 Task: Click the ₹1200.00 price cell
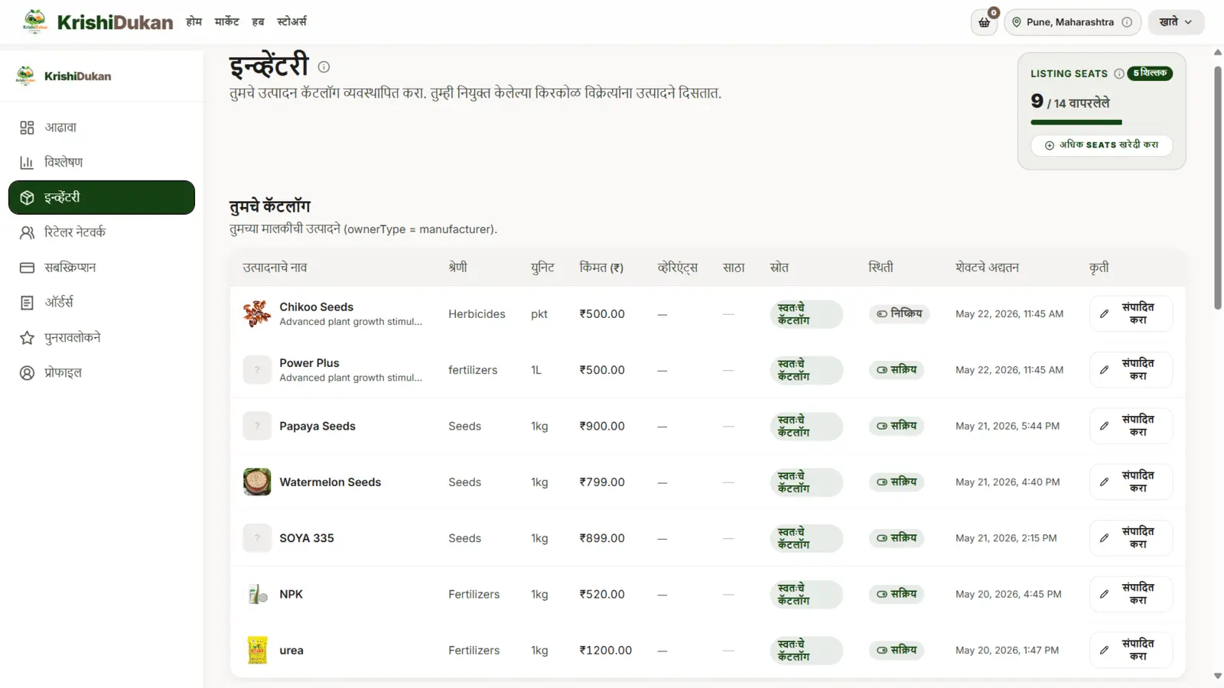(x=606, y=651)
